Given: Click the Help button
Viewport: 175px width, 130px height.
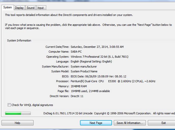Looking at the screenshot, I should coord(18,123).
